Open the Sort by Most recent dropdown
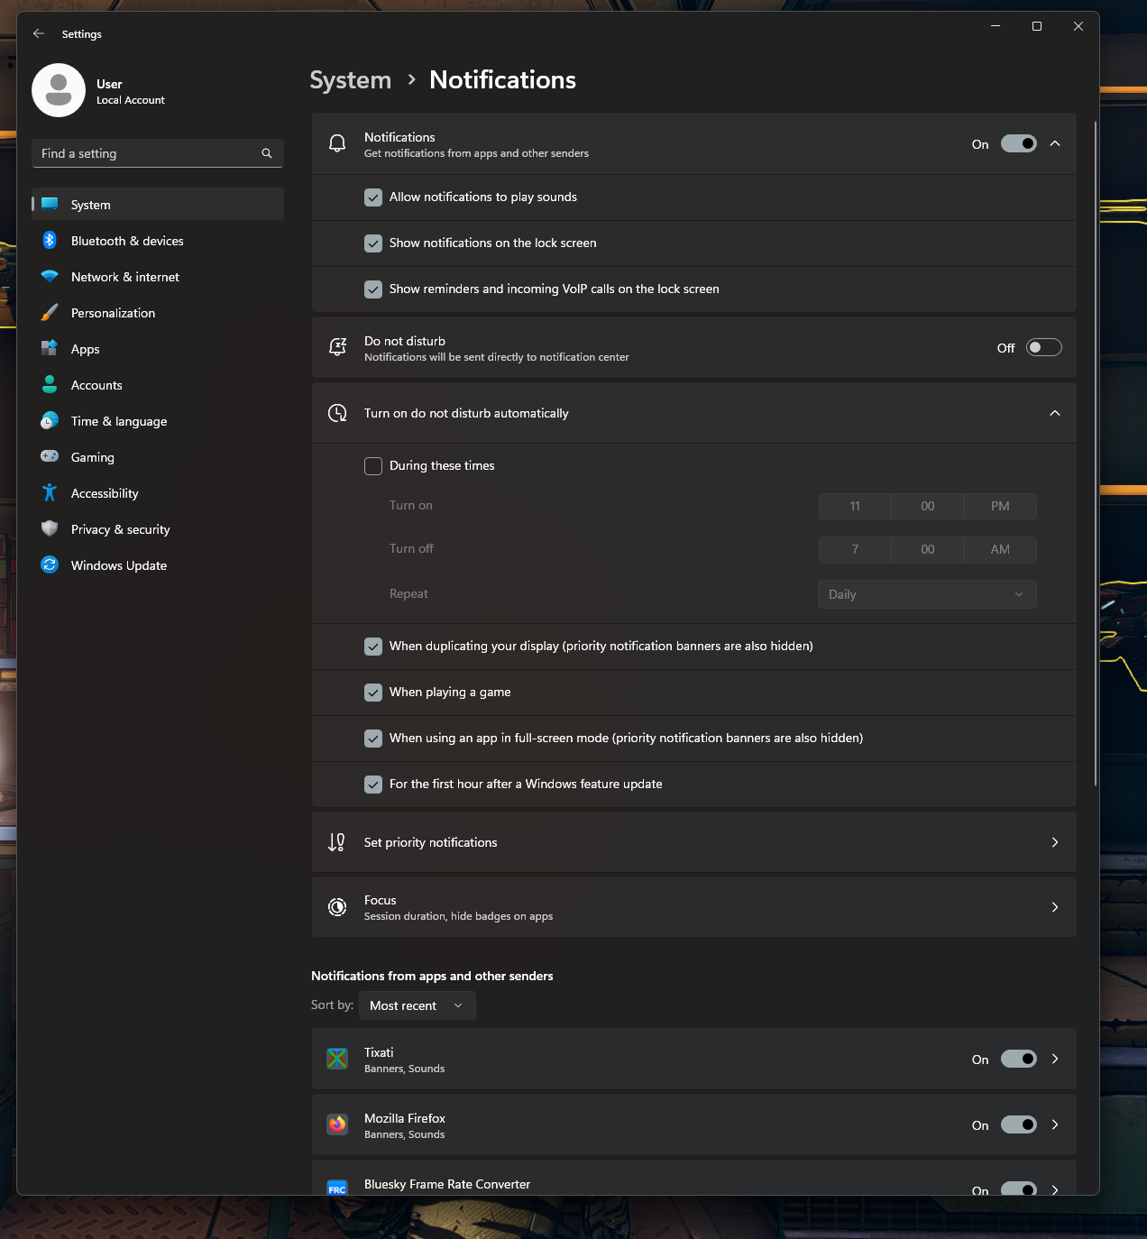1147x1239 pixels. click(417, 1005)
